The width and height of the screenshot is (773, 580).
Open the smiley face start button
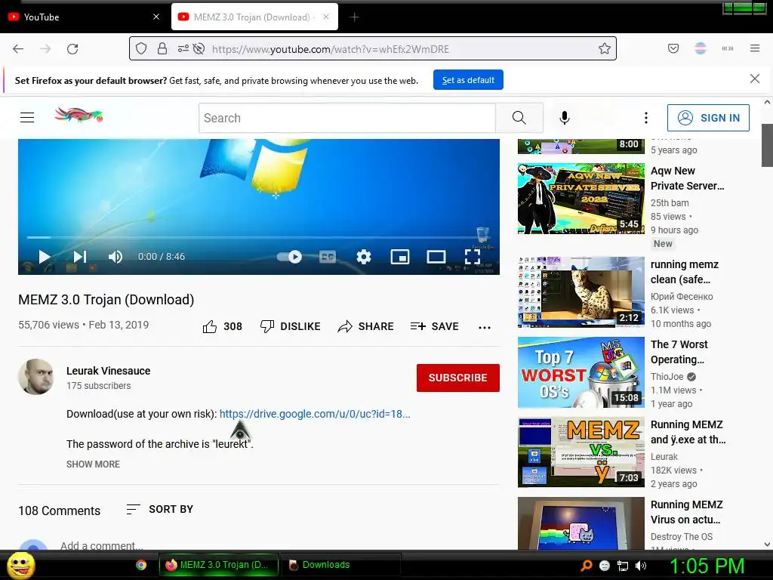(20, 565)
